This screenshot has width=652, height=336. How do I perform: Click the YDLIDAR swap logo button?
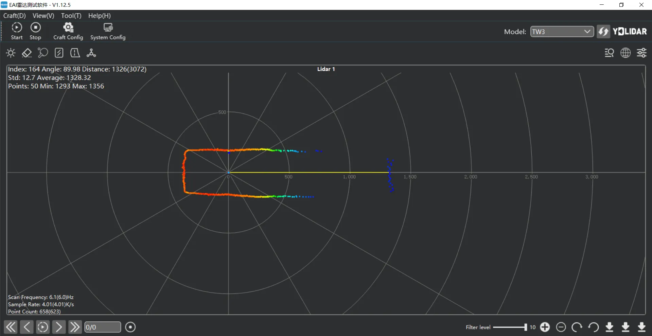click(x=603, y=32)
